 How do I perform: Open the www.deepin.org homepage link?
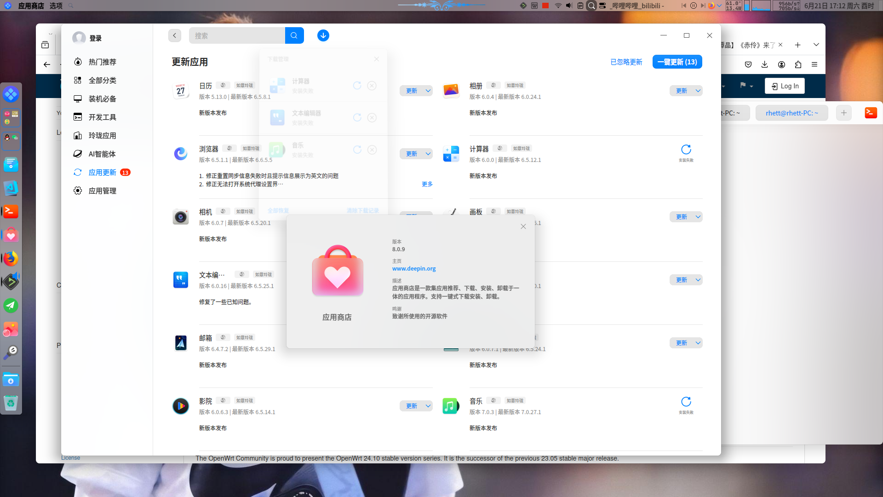pos(414,269)
